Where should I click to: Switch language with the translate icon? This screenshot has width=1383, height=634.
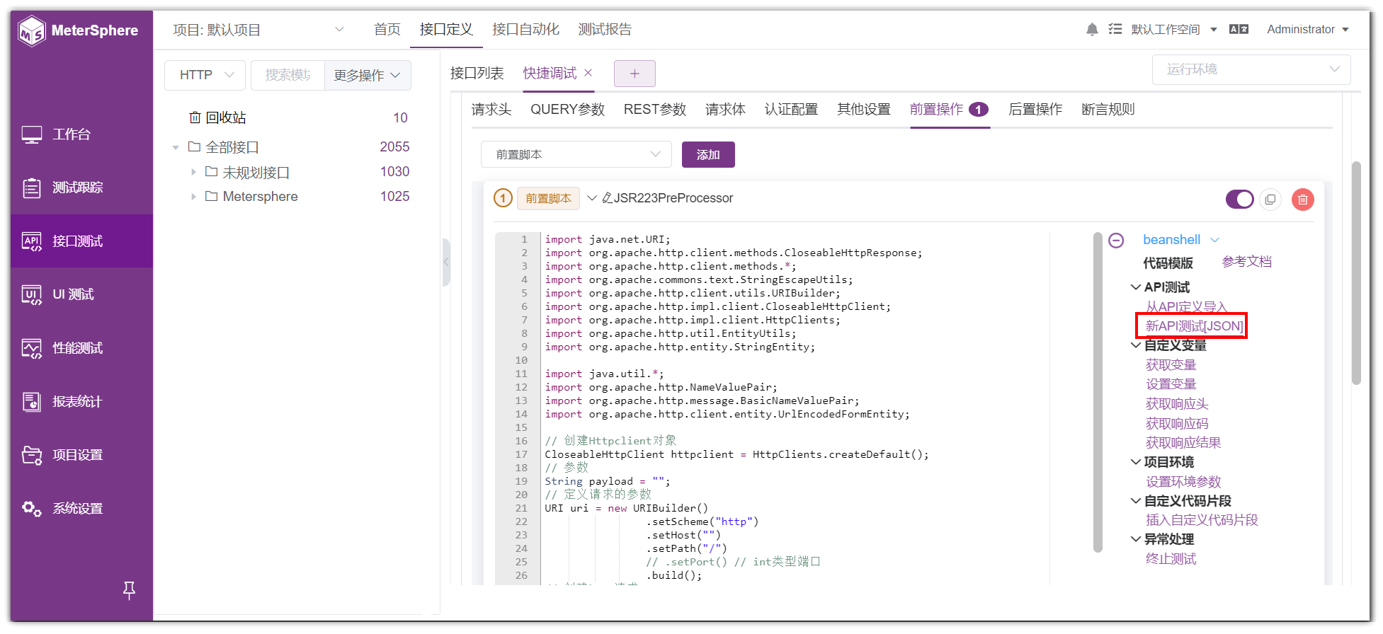[1239, 30]
